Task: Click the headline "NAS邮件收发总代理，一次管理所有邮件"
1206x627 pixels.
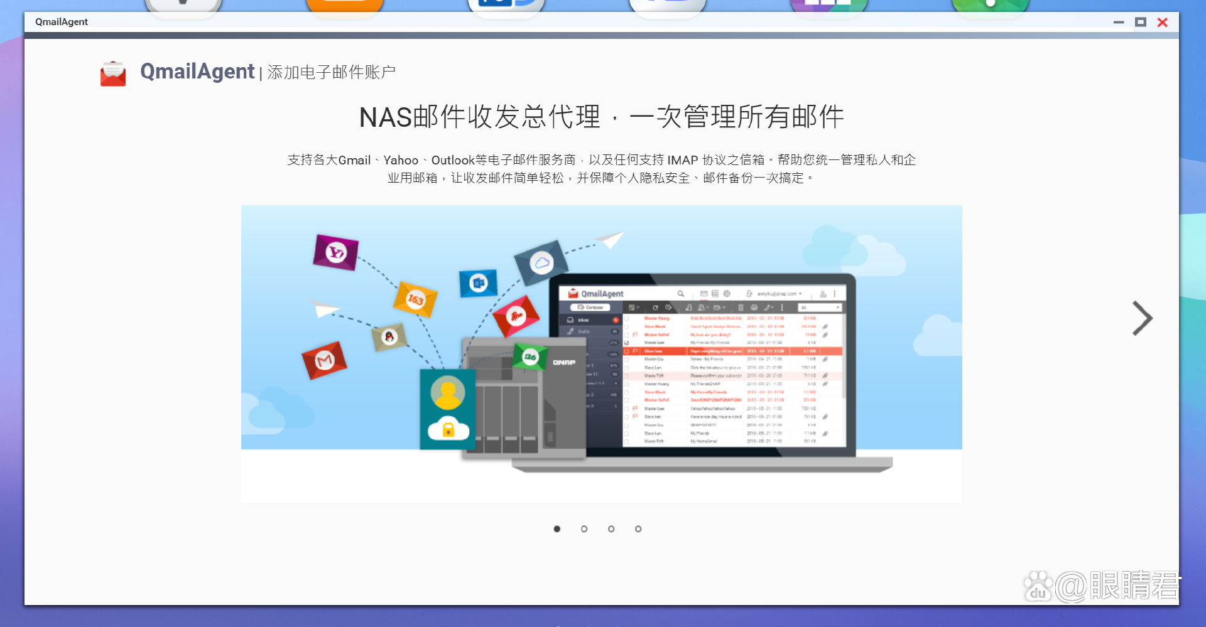Action: (602, 117)
